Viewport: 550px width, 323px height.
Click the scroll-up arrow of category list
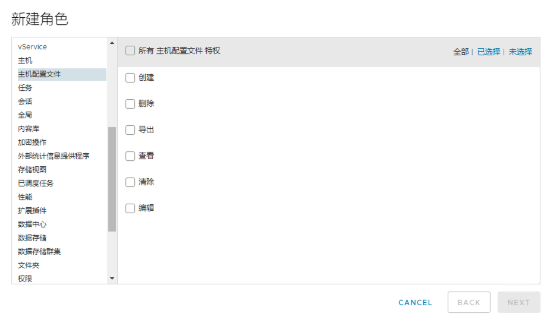pos(112,43)
